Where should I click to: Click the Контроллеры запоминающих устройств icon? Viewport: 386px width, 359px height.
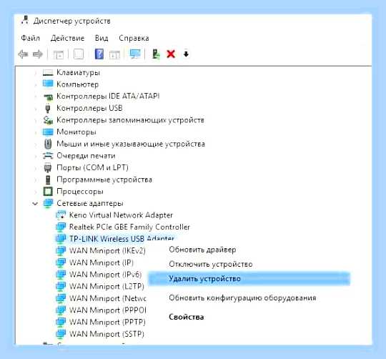[x=48, y=120]
